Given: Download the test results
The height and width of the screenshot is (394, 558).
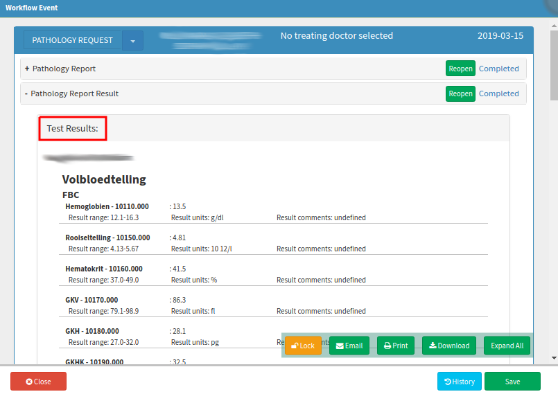Looking at the screenshot, I should pos(448,346).
